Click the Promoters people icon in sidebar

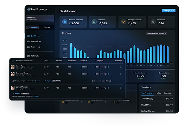coord(28,47)
